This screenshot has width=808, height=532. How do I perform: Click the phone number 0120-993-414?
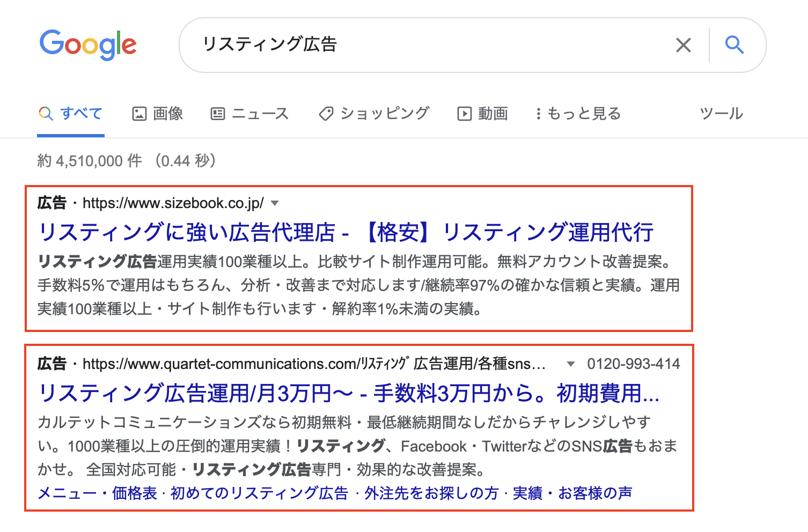click(x=634, y=364)
